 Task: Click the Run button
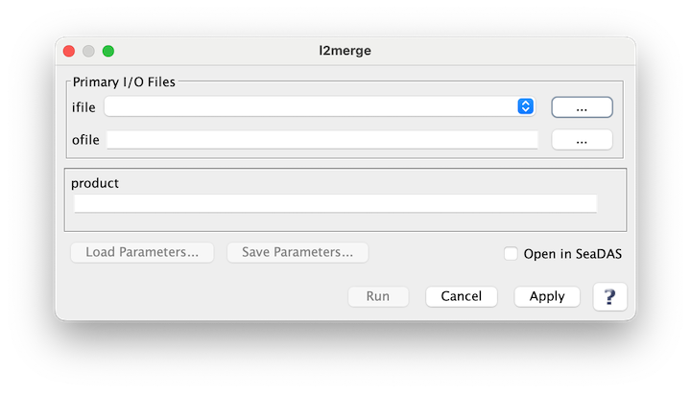tap(378, 296)
